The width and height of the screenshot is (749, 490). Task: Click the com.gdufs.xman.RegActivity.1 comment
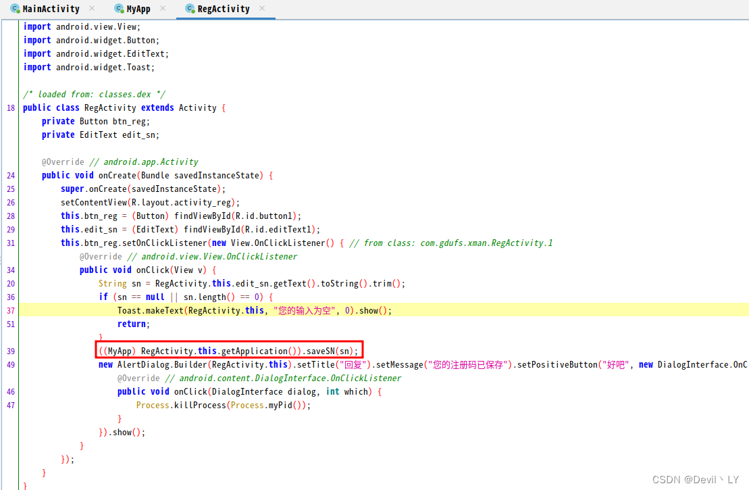[x=451, y=243]
